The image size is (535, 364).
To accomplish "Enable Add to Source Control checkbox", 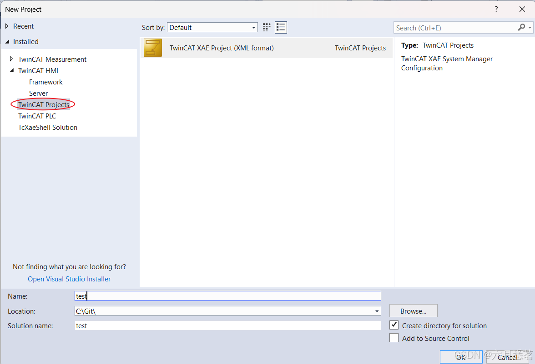I will pyautogui.click(x=394, y=338).
